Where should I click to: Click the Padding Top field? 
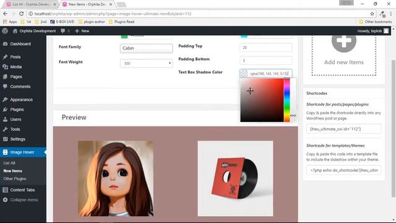(266, 48)
